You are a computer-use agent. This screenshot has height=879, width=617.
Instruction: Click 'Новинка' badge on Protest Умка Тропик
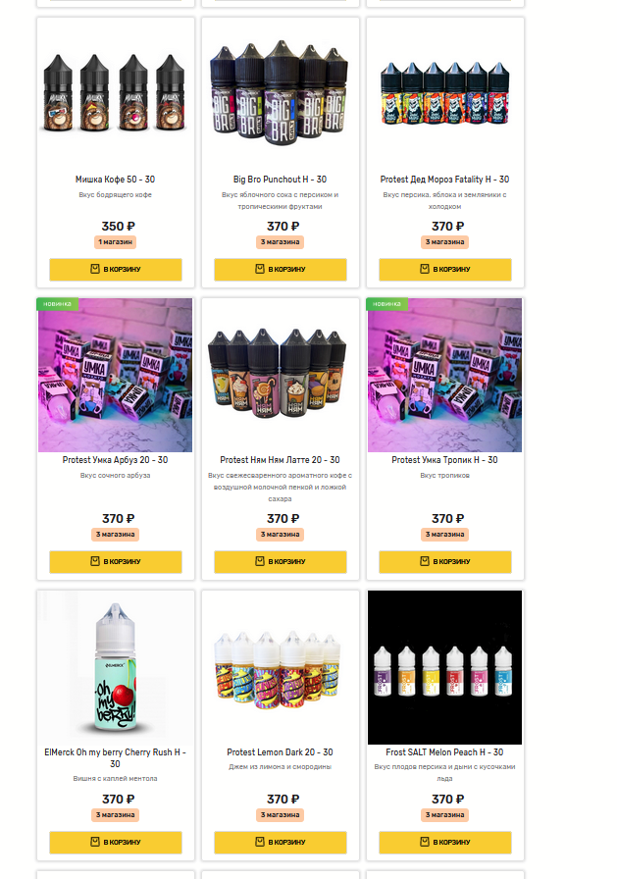[386, 304]
